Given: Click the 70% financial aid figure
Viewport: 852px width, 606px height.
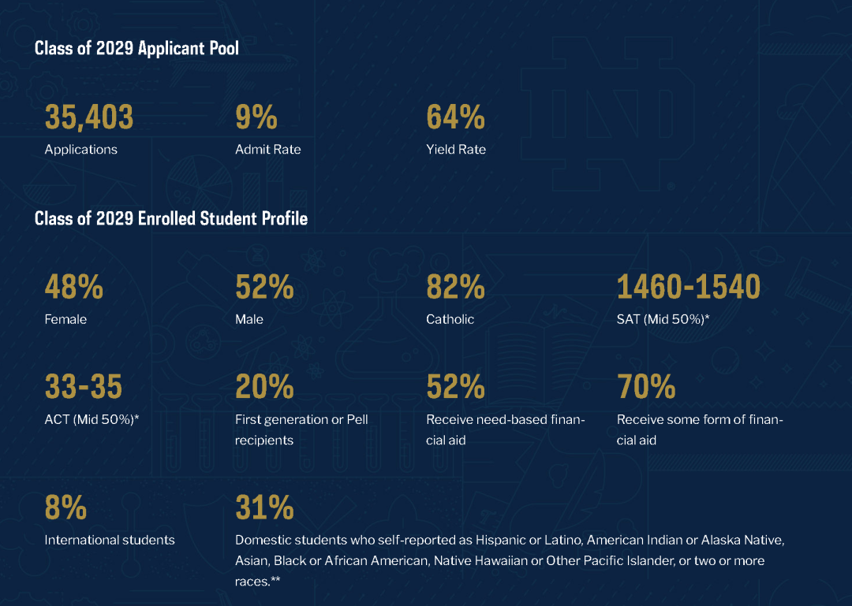Looking at the screenshot, I should tap(646, 387).
